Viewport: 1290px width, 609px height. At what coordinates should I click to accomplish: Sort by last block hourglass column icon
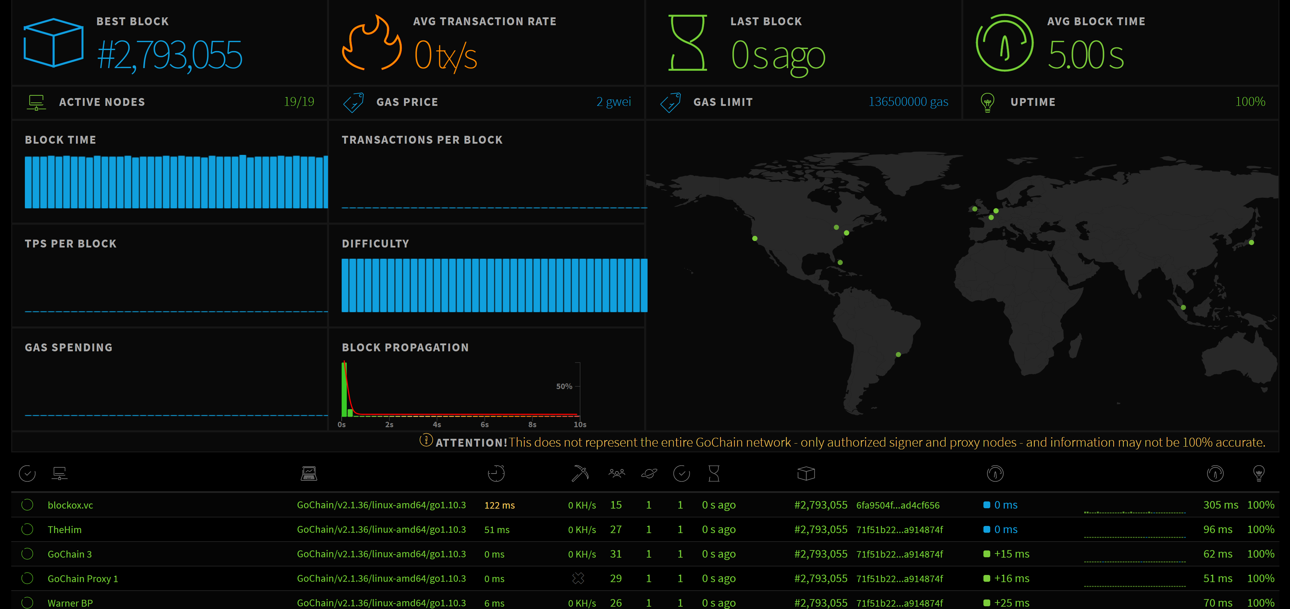pos(714,474)
